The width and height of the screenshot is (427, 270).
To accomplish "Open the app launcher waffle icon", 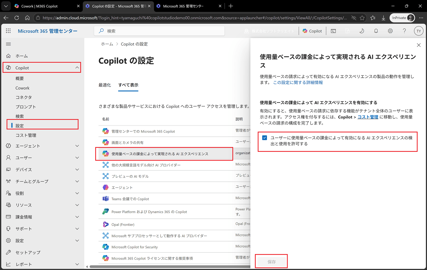I will pos(8,31).
